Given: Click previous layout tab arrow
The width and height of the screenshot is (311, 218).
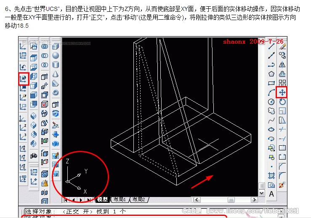Looking at the screenshot, I should pyautogui.click(x=74, y=200).
